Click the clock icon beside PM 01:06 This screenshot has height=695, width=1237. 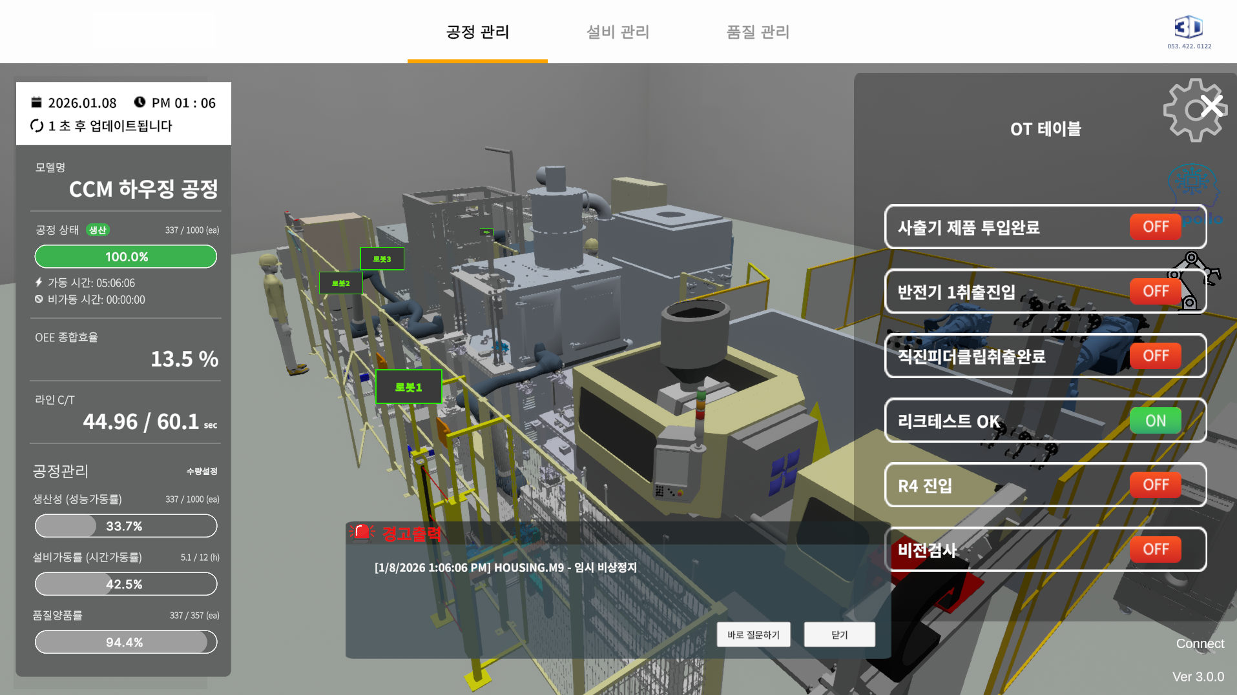point(141,102)
